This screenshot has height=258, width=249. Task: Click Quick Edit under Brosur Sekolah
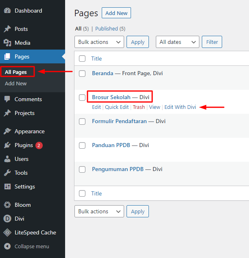coord(117,107)
